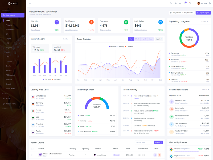Expand the Apps menu in the sidebar
The width and height of the screenshot is (213, 160).
pyautogui.click(x=13, y=98)
